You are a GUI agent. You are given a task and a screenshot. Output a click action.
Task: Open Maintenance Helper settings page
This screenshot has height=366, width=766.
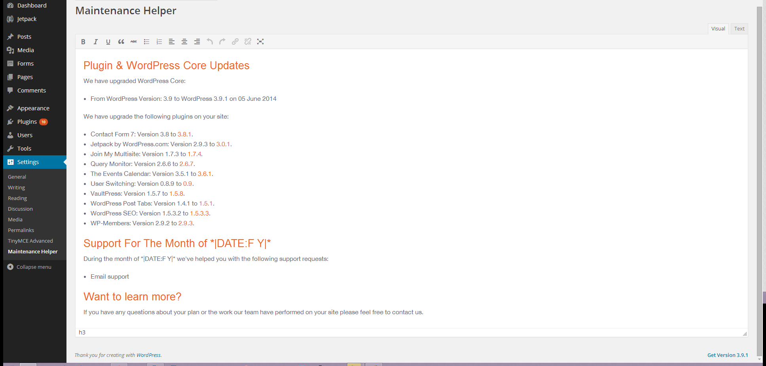pos(33,252)
